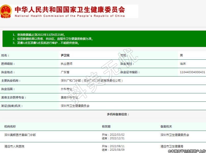Click the 性别 value 男
Viewport: 206px width, 153px height.
pyautogui.click(x=181, y=55)
